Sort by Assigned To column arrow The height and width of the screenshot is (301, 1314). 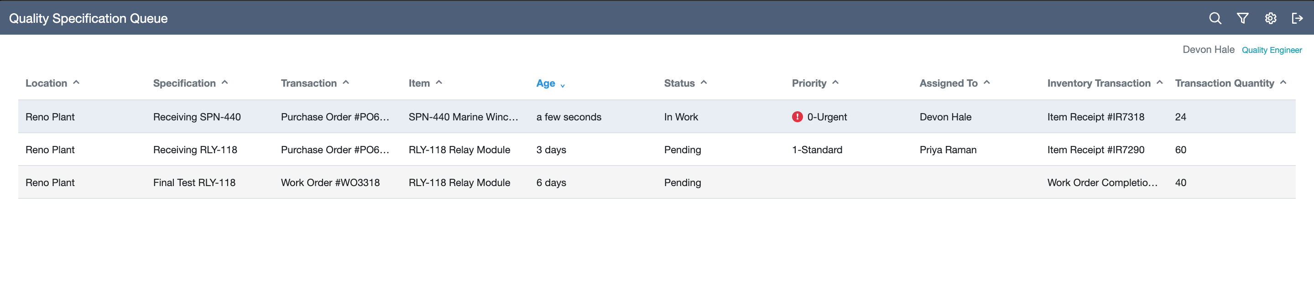point(987,82)
